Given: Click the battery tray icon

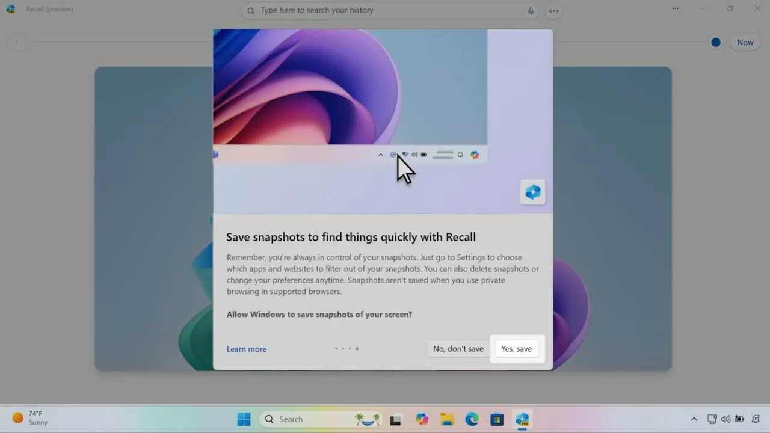Looking at the screenshot, I should click(739, 419).
